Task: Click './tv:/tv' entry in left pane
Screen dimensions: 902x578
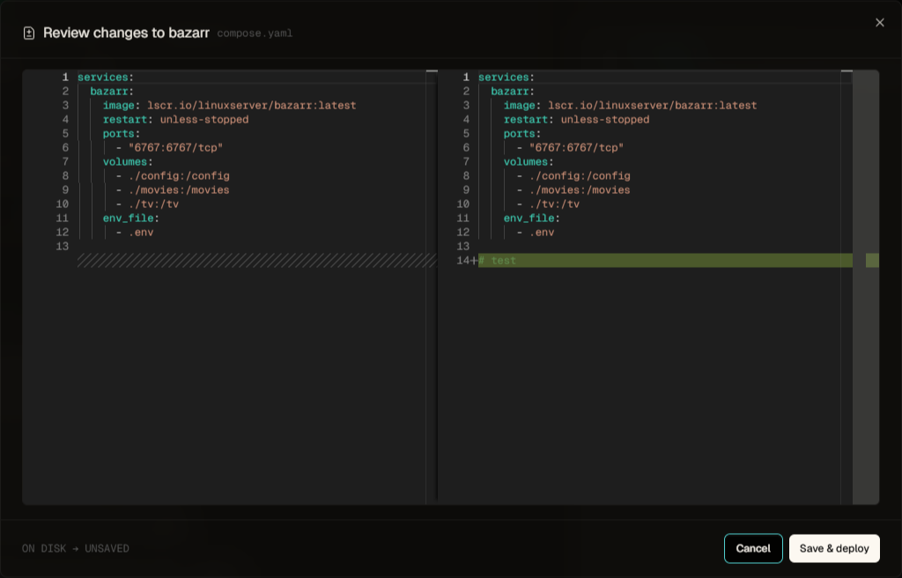Action: 153,204
